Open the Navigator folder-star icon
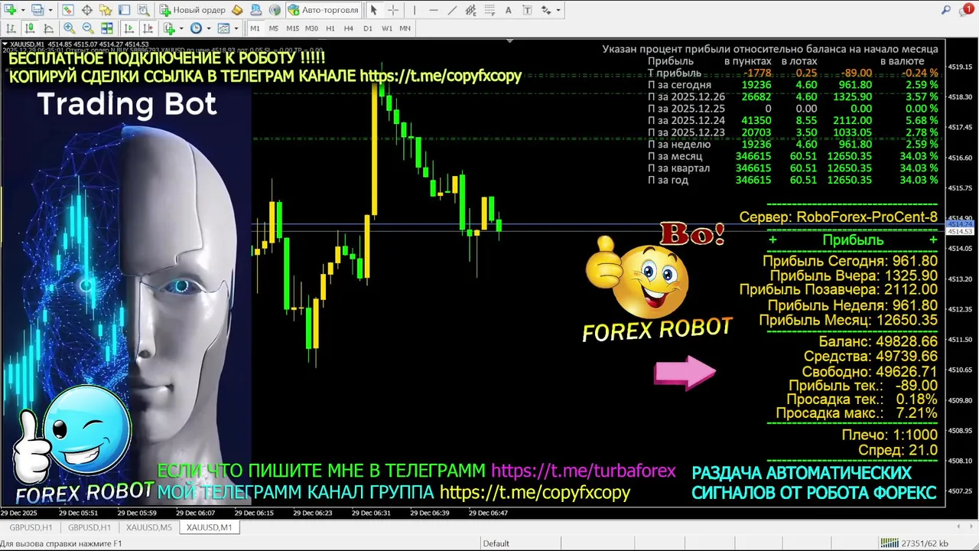Viewport: 979px width, 551px height. pos(106,10)
